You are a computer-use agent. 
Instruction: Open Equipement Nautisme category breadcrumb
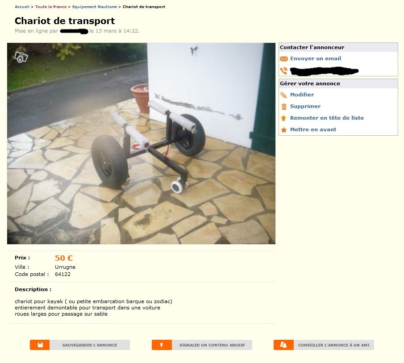tap(95, 7)
